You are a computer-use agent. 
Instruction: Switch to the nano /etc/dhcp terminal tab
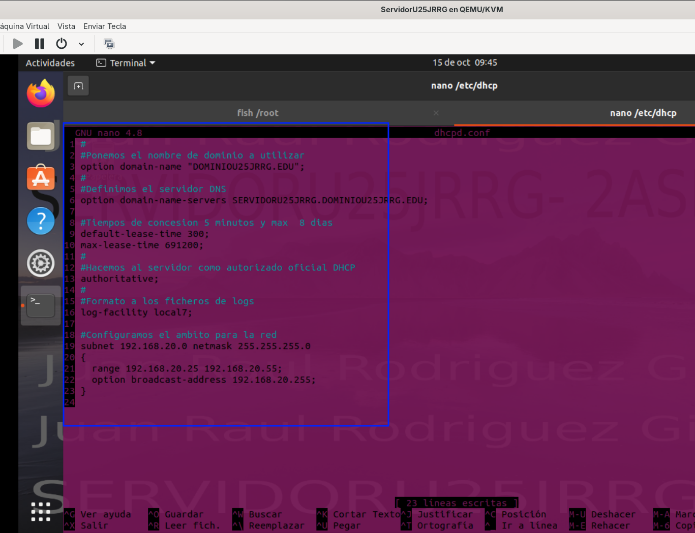pyautogui.click(x=643, y=113)
